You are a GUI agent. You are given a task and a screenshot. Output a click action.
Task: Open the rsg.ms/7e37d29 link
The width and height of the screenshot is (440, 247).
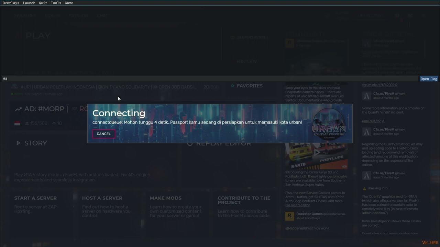297,205
